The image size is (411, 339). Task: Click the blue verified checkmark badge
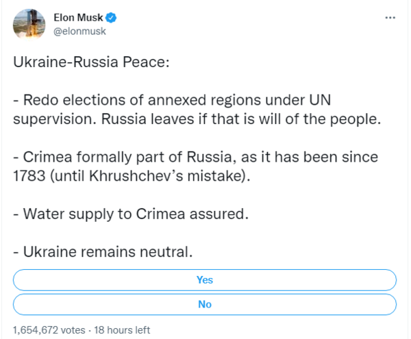(x=111, y=18)
